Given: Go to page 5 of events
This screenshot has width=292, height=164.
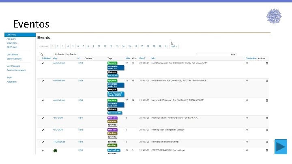Looking at the screenshot, I should pos(73,46).
